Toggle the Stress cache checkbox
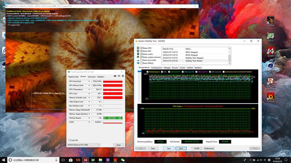 [x=141, y=54]
